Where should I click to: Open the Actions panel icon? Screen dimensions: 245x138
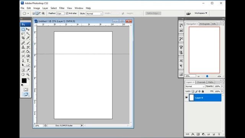click(181, 31)
